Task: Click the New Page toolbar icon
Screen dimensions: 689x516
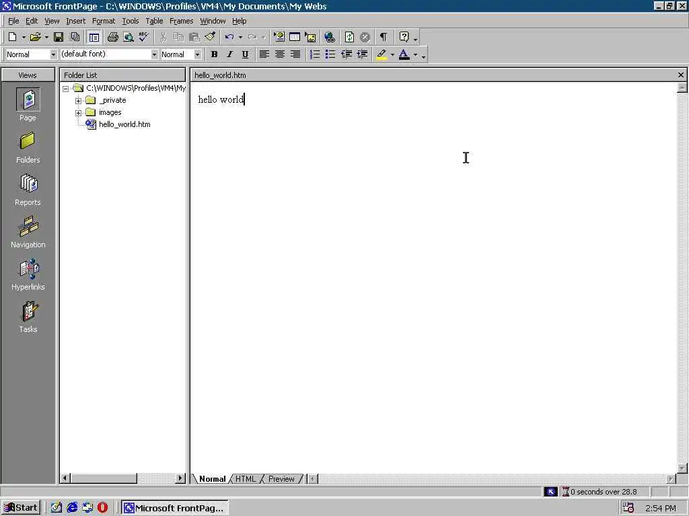Action: tap(12, 38)
